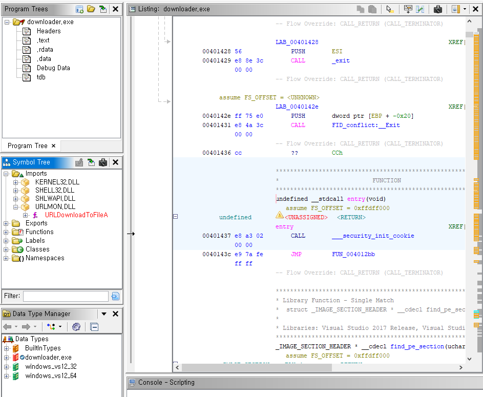Collapse the entry function fold marker
The image size is (483, 397).
click(175, 217)
